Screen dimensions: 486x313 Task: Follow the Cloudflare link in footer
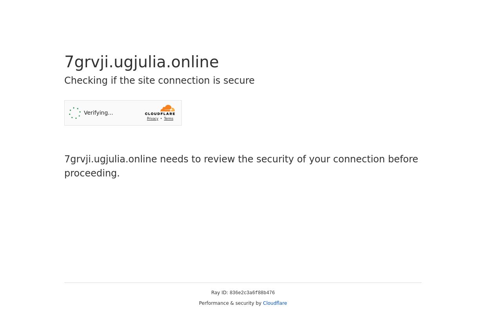pyautogui.click(x=275, y=303)
